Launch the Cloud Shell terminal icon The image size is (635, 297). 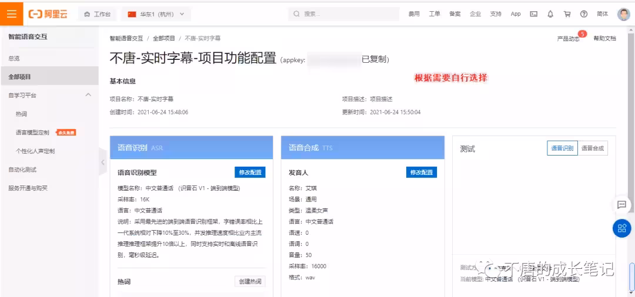[x=534, y=14]
